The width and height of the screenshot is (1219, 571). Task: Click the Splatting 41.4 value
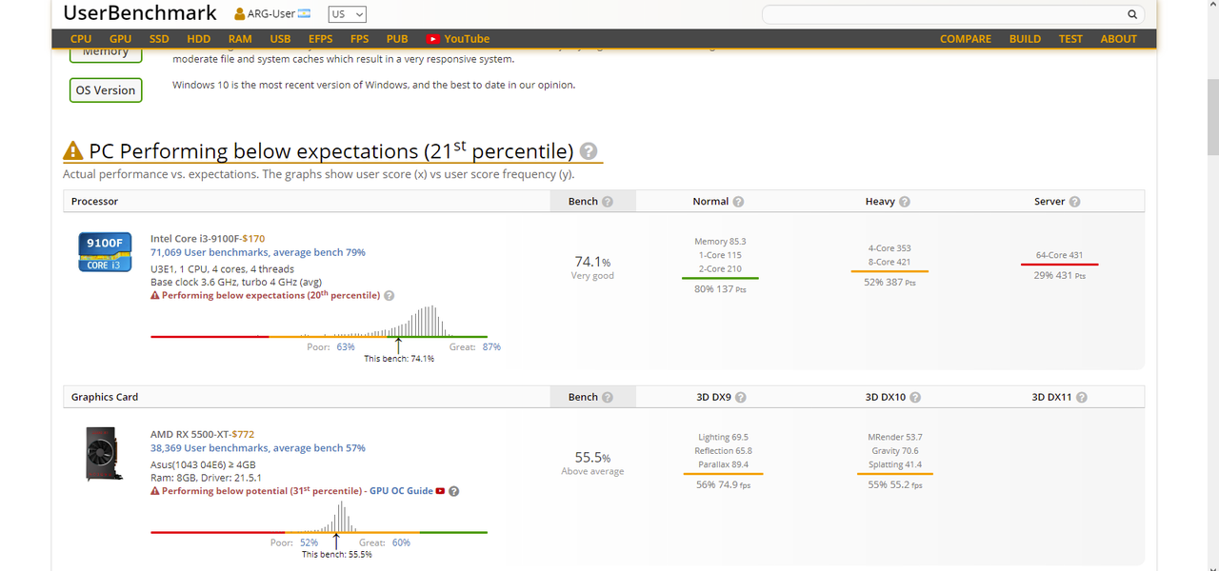(894, 464)
